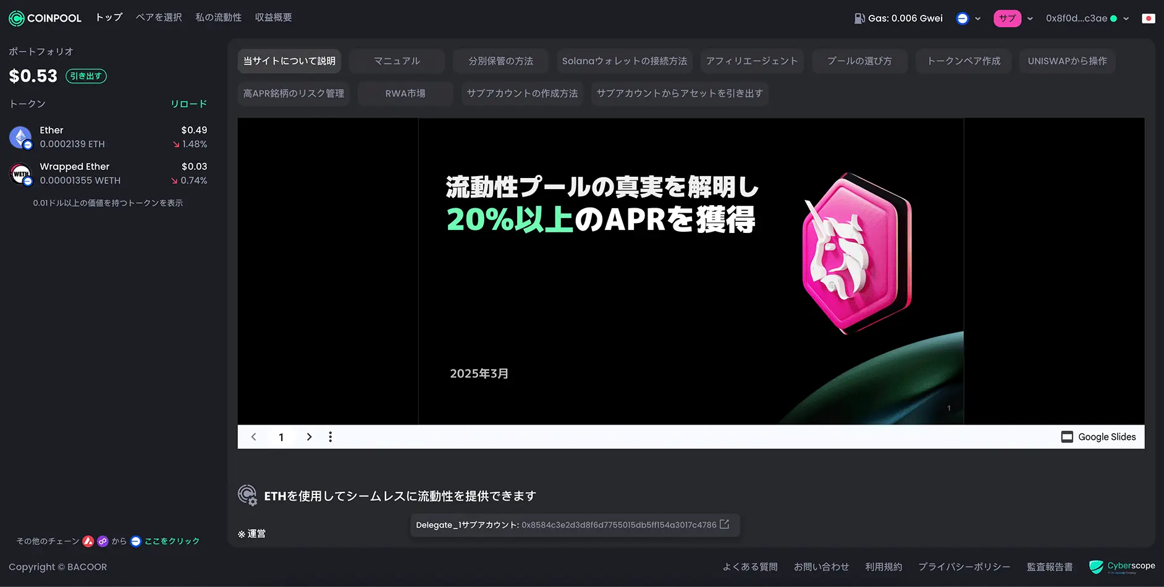Image resolution: width=1164 pixels, height=587 pixels.
Task: Select the UNISWAPから操作 tab
Action: [x=1067, y=61]
